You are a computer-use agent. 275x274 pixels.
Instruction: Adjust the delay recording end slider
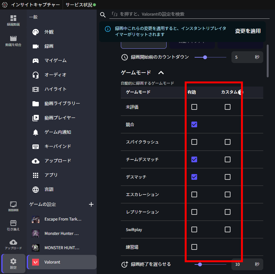(210, 264)
